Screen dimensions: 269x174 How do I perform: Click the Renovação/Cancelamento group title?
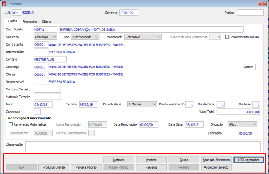30,118
